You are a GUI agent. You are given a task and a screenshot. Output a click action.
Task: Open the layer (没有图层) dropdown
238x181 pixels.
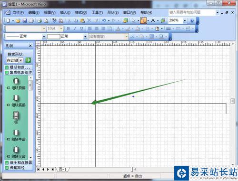pos(127,37)
